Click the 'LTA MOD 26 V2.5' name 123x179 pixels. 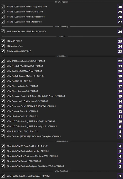[14, 41]
